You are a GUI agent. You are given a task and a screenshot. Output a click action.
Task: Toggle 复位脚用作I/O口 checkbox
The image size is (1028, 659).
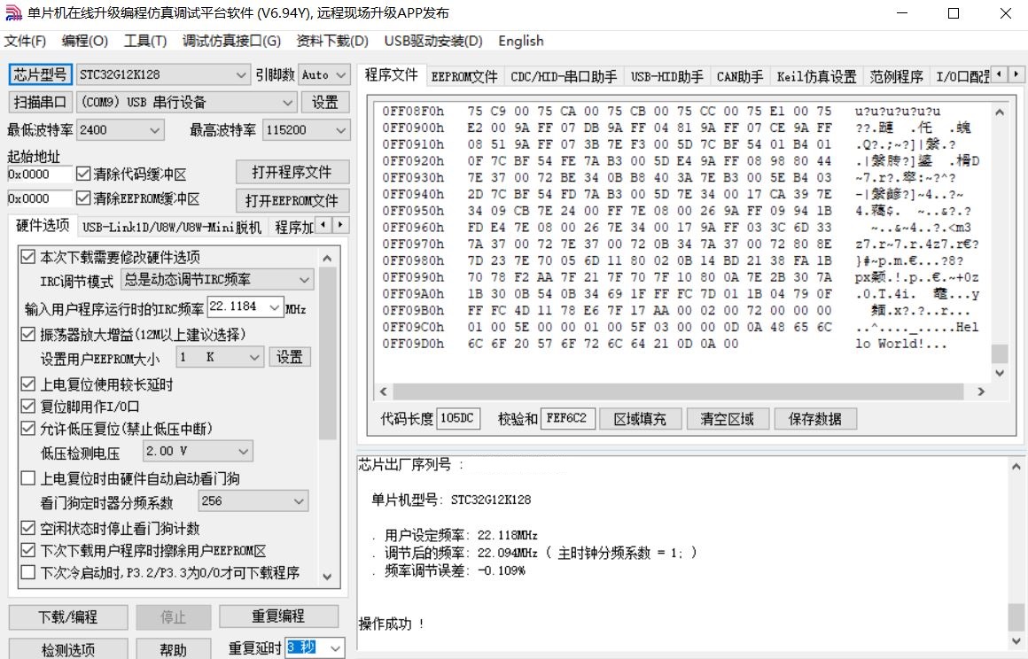(x=27, y=407)
